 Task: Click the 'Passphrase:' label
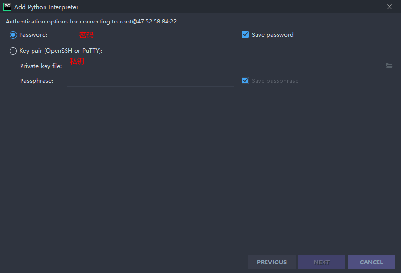pyautogui.click(x=36, y=81)
